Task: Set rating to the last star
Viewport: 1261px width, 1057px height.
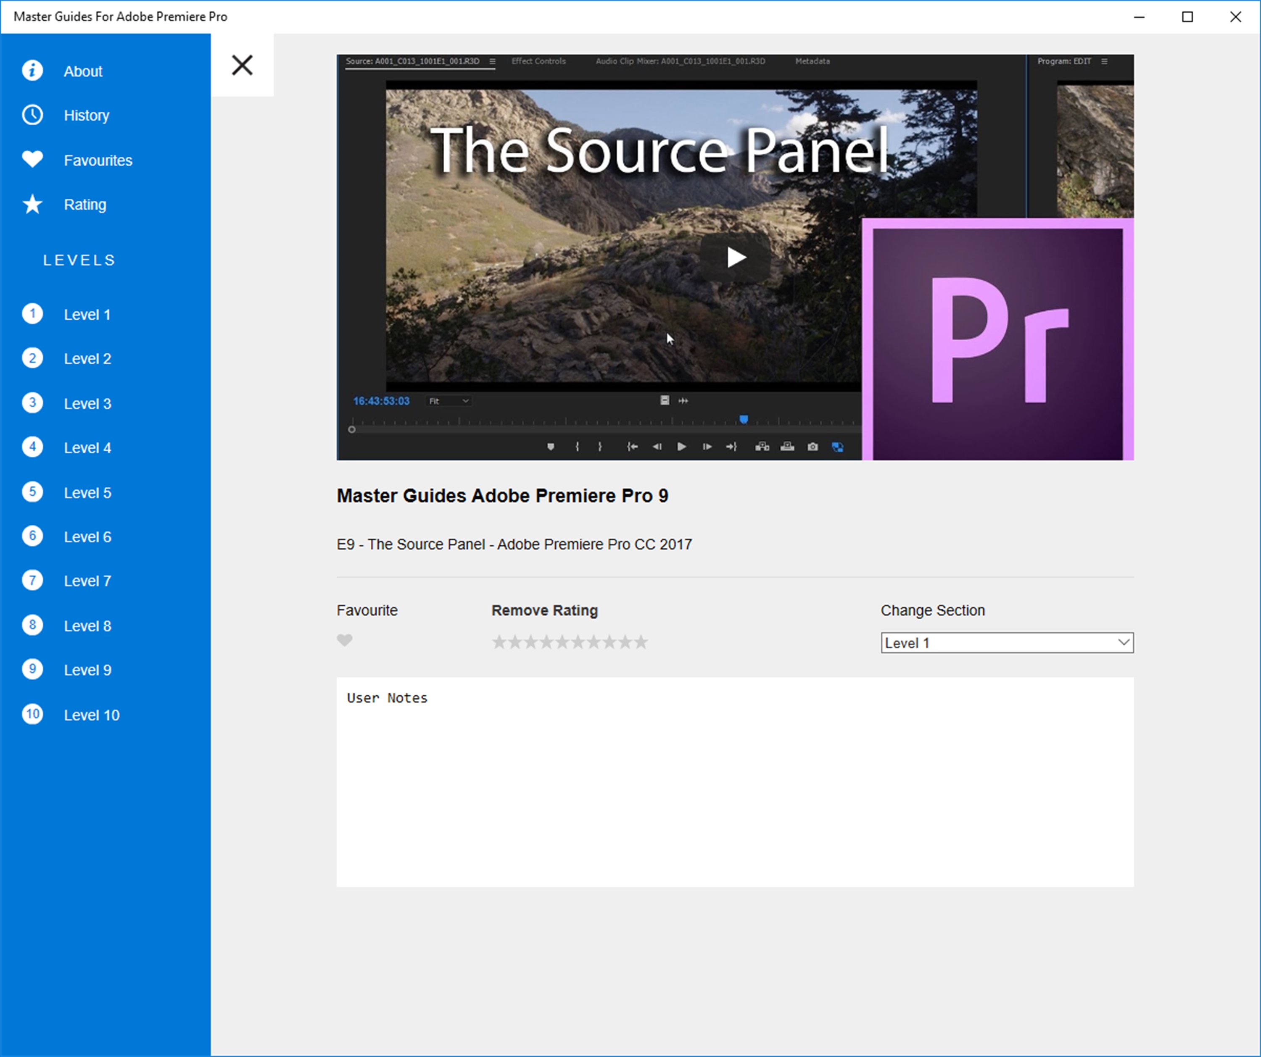Action: [641, 642]
